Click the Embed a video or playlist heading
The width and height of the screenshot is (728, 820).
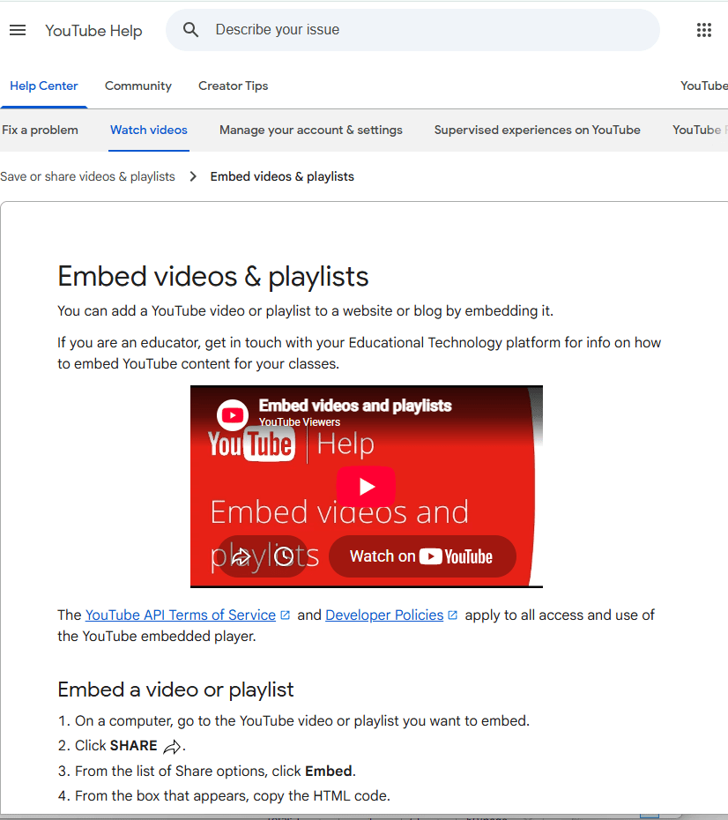175,690
